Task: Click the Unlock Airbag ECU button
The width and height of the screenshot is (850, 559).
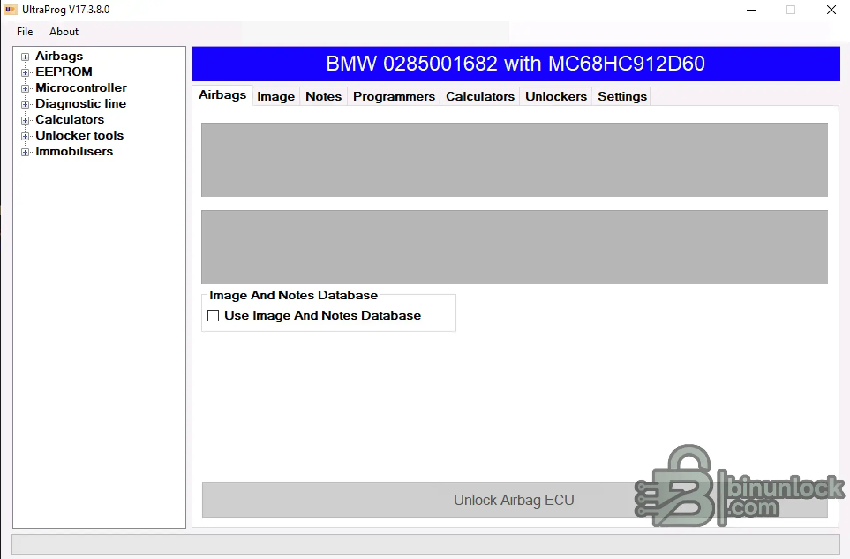Action: tap(515, 500)
